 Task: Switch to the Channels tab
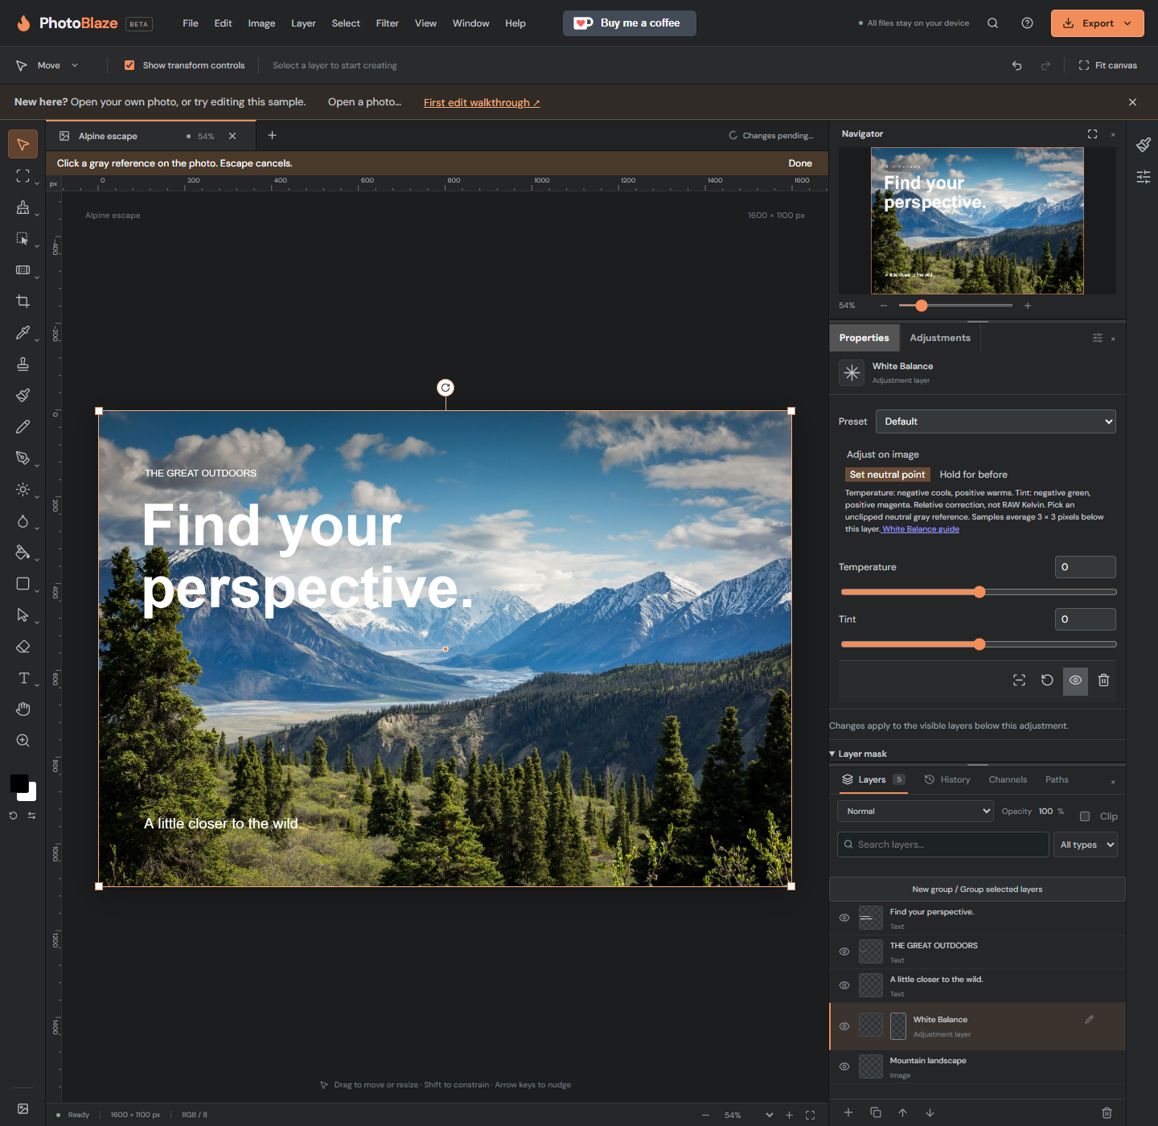coord(1008,779)
